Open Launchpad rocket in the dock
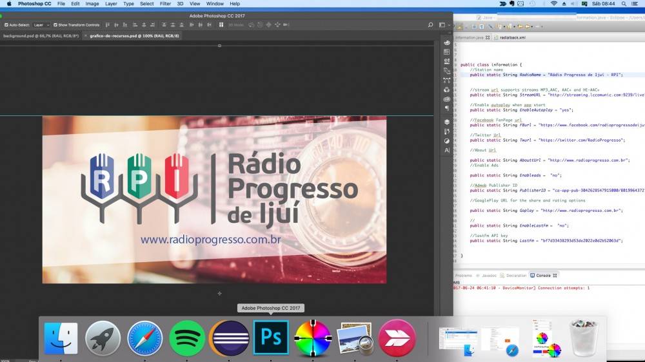 point(103,338)
